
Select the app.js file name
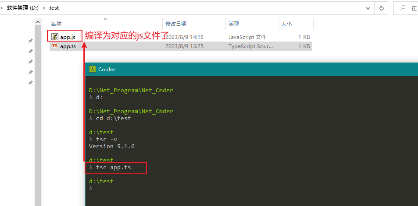pos(68,37)
